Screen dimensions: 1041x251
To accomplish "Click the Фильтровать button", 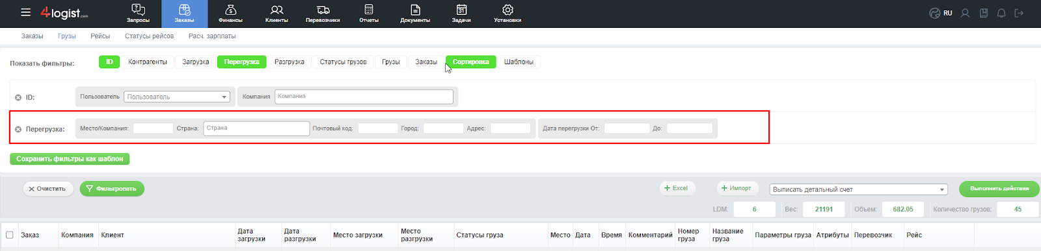I will click(x=112, y=189).
